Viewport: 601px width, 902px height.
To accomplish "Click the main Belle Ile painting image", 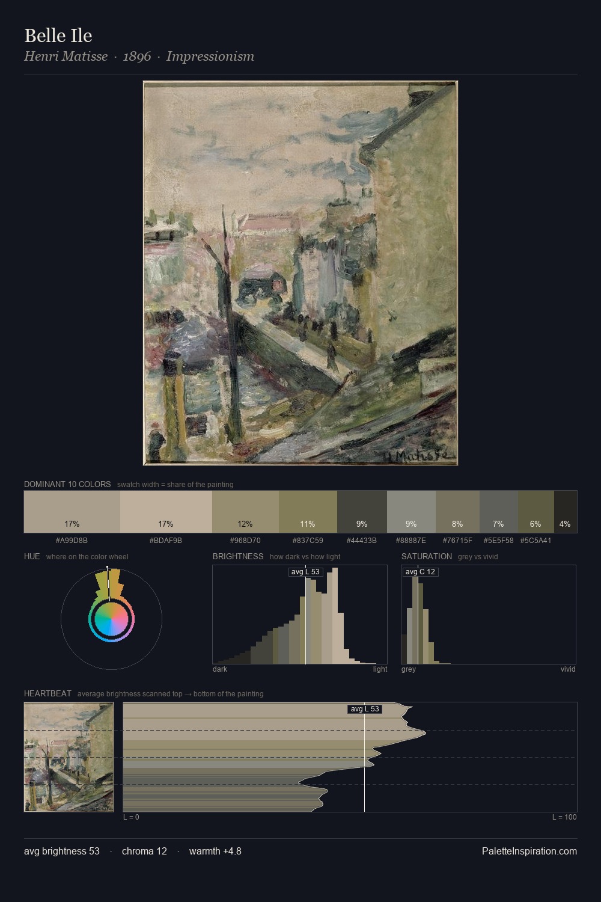I will (x=300, y=273).
